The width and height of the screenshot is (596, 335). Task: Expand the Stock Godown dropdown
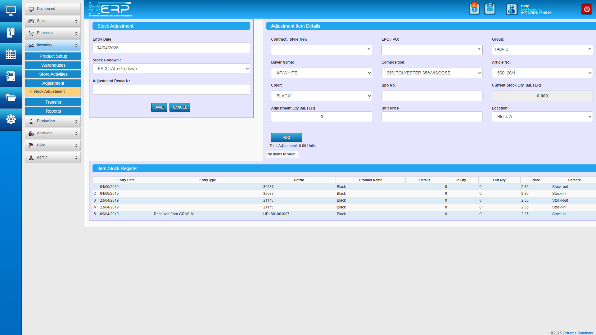pos(171,69)
